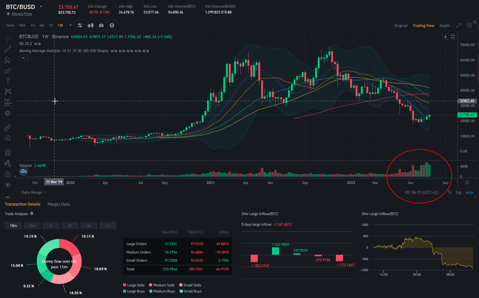Open the Margin Data tab
The height and width of the screenshot is (298, 479).
(x=58, y=204)
